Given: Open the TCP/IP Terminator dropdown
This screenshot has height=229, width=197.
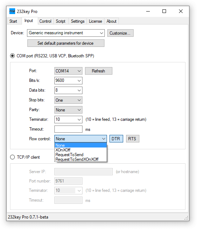Looking at the screenshot, I should click(68, 190).
